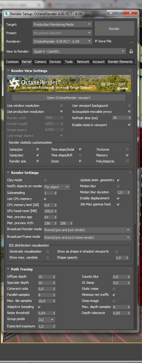This screenshot has width=142, height=363.
Task: Enable the Time elaps/left checkbox
Action: [80, 155]
